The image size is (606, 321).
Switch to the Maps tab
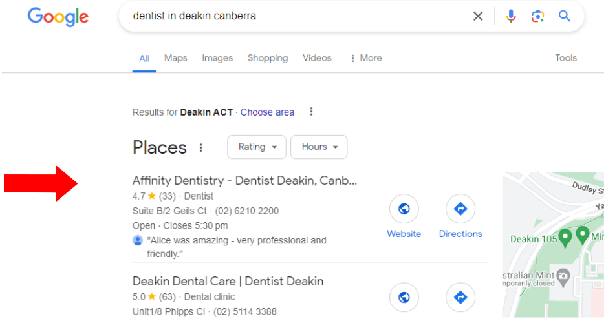[x=175, y=58]
